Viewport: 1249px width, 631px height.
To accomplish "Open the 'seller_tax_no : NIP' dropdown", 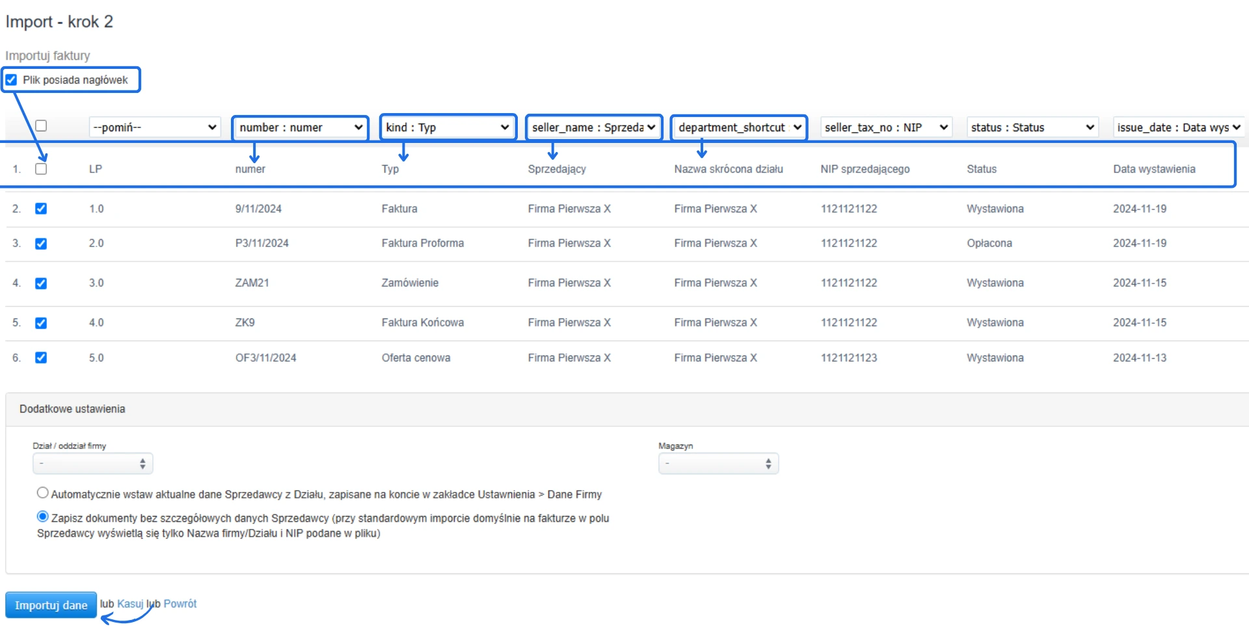I will [886, 127].
